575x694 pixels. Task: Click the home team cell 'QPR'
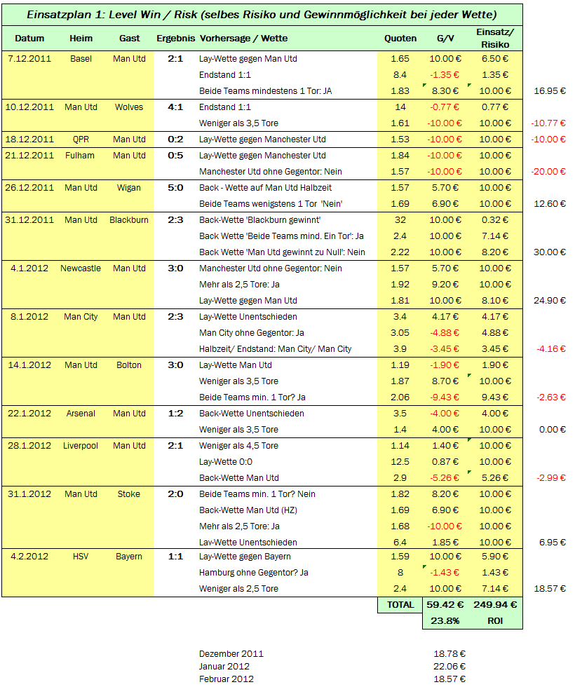(x=81, y=140)
